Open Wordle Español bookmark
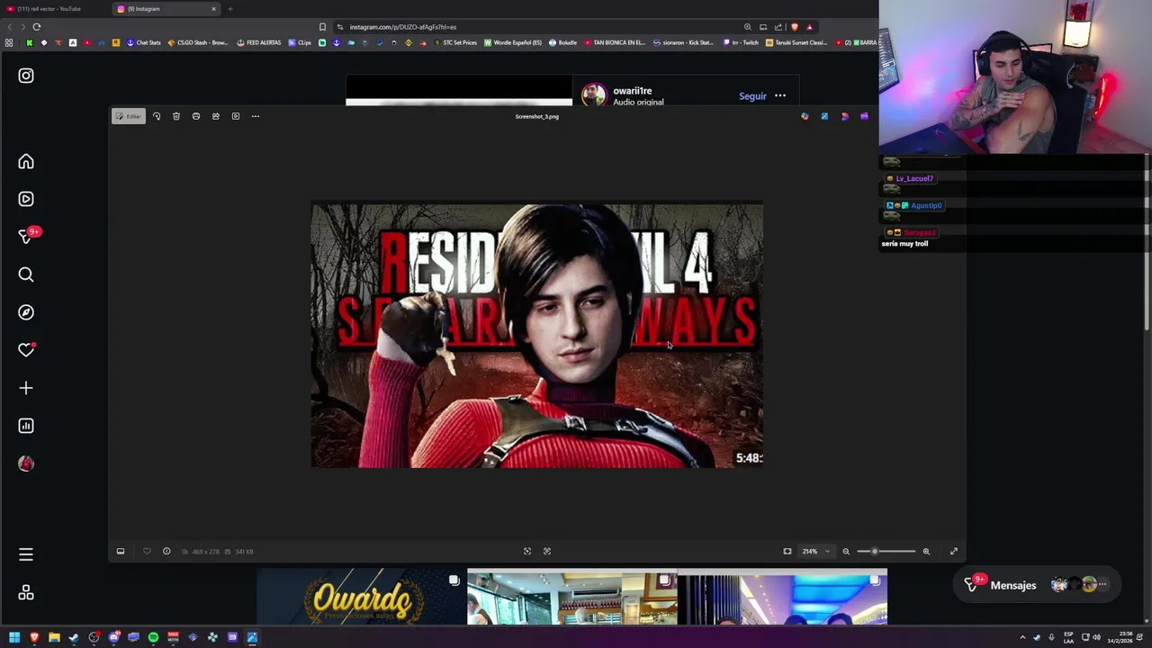 click(x=513, y=42)
